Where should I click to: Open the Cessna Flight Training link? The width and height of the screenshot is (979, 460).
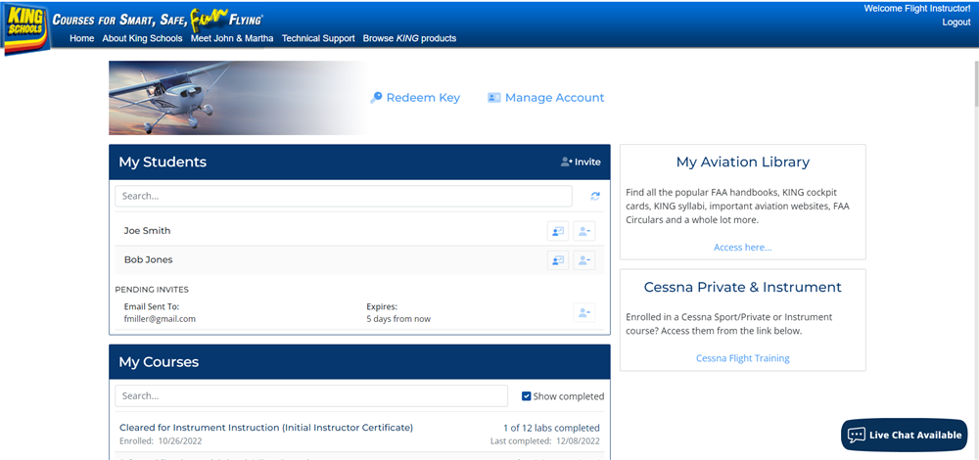click(742, 358)
